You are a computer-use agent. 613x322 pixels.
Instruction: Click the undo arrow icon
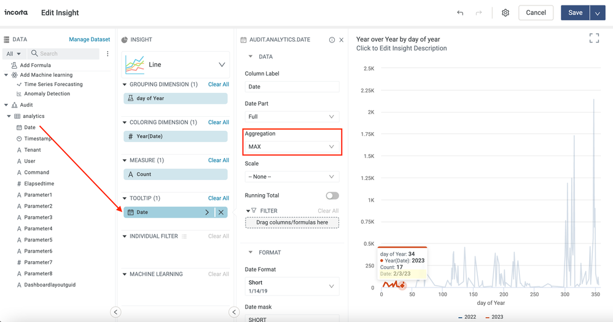(460, 13)
